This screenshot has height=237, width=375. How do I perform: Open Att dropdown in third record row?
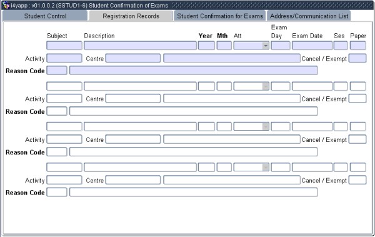click(x=266, y=126)
